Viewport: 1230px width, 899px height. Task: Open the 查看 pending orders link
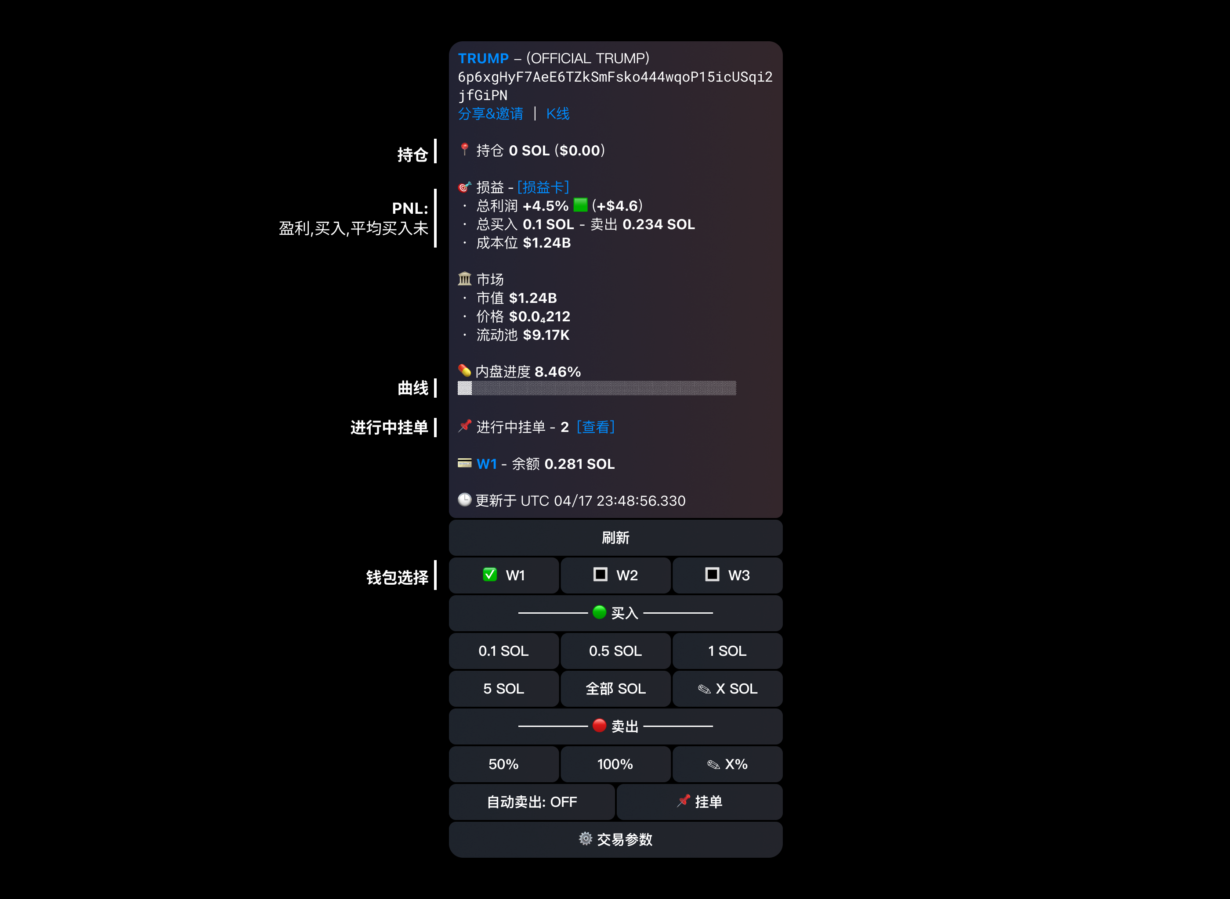595,427
